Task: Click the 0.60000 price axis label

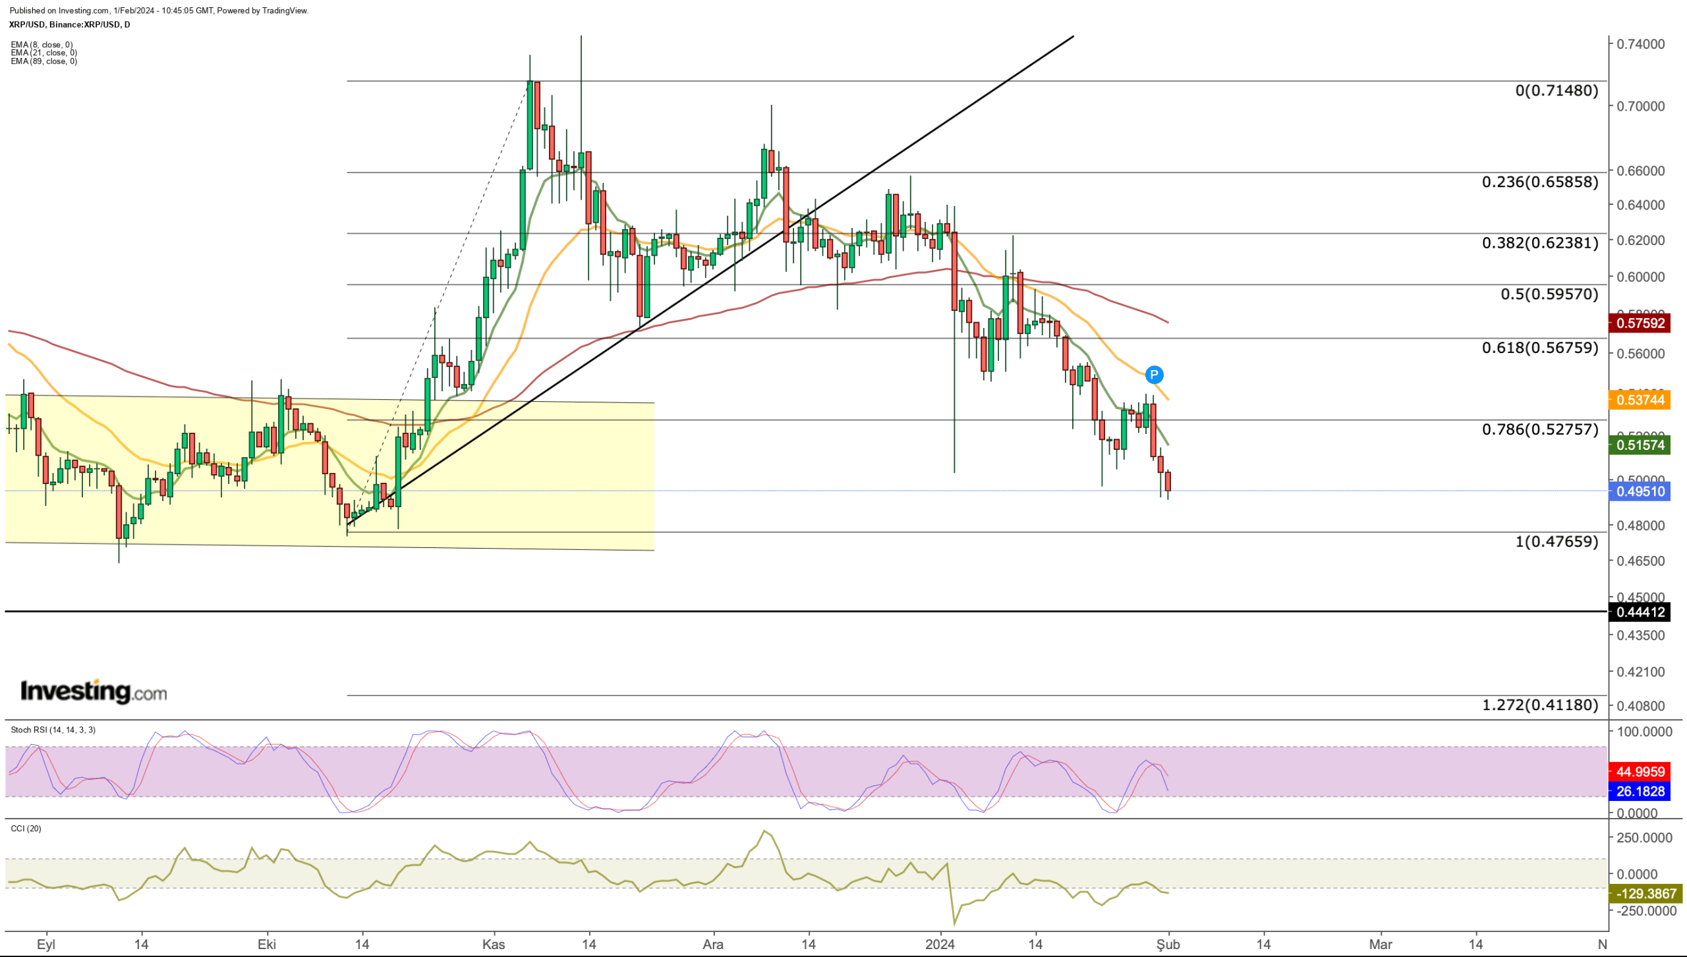Action: 1640,277
